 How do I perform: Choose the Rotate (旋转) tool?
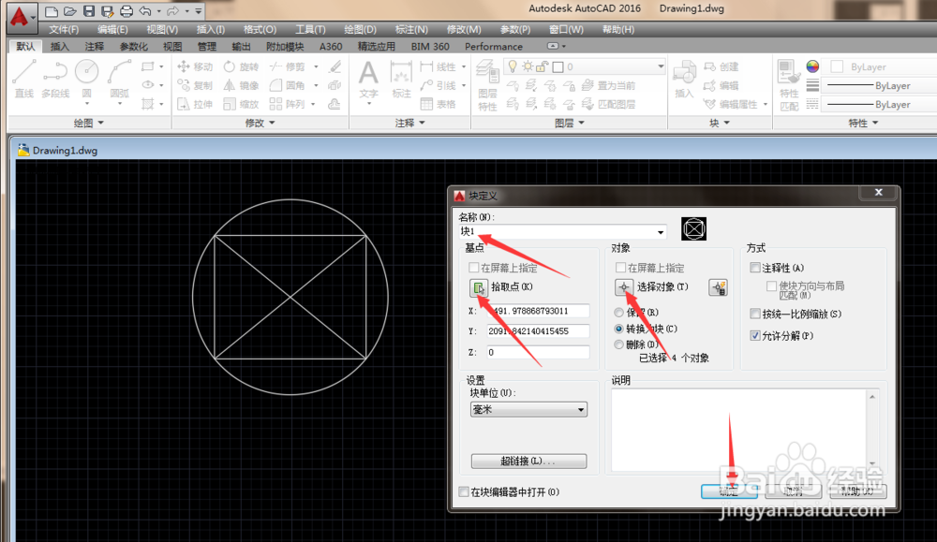241,66
